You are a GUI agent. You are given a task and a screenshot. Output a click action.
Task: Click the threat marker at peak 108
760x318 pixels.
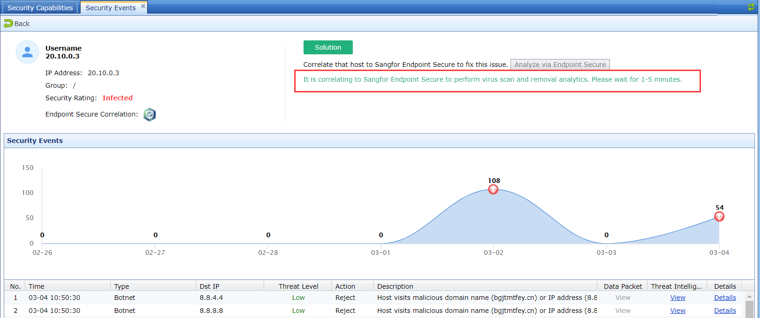pos(493,189)
